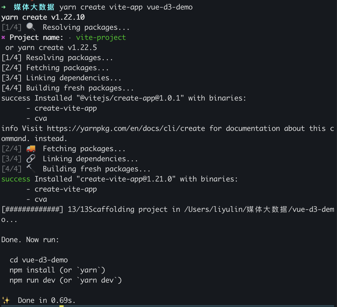Viewport: 337px width, 307px height.
Task: Click the chain link emoji
Action: pos(31,159)
